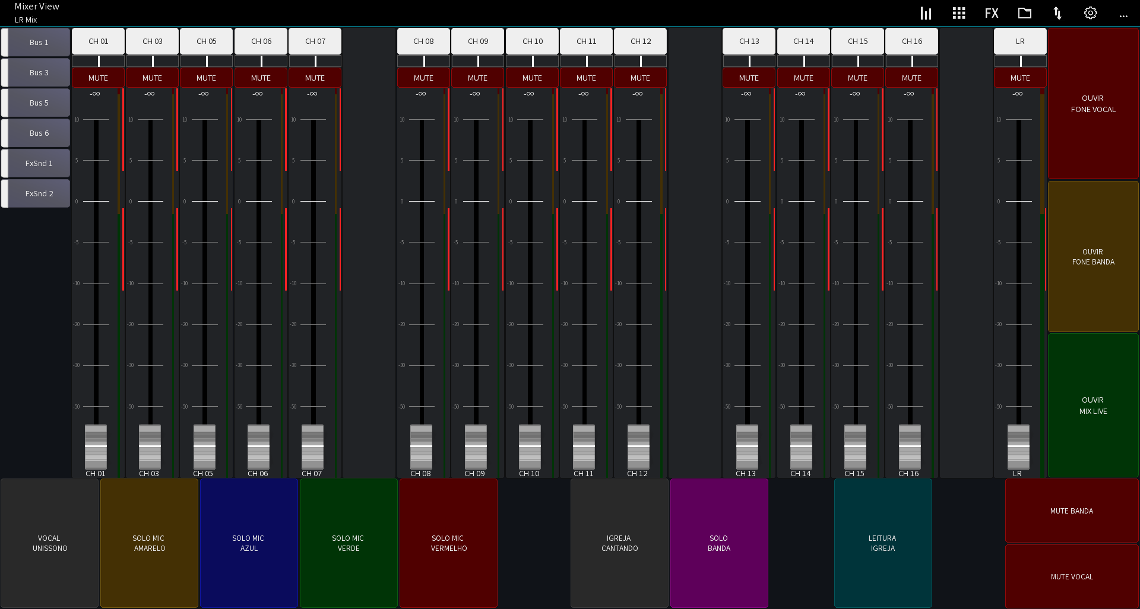The image size is (1140, 609).
Task: Select channel strip header CH 09
Action: [x=477, y=41]
